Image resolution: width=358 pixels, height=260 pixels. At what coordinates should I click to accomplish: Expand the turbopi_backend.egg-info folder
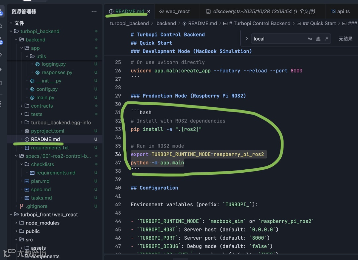22,122
